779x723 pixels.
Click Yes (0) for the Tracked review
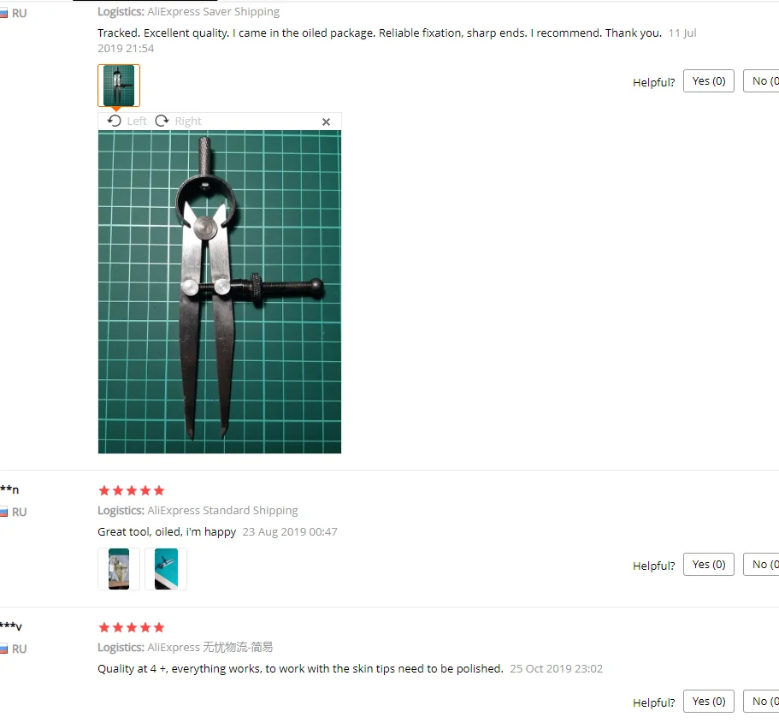click(x=708, y=81)
